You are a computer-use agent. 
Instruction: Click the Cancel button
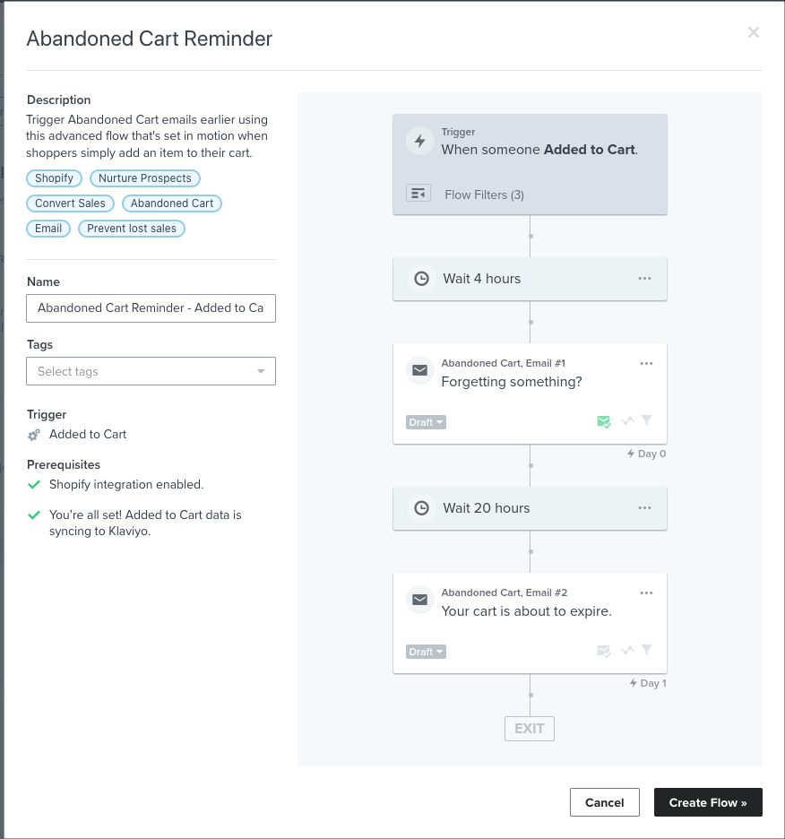click(605, 802)
